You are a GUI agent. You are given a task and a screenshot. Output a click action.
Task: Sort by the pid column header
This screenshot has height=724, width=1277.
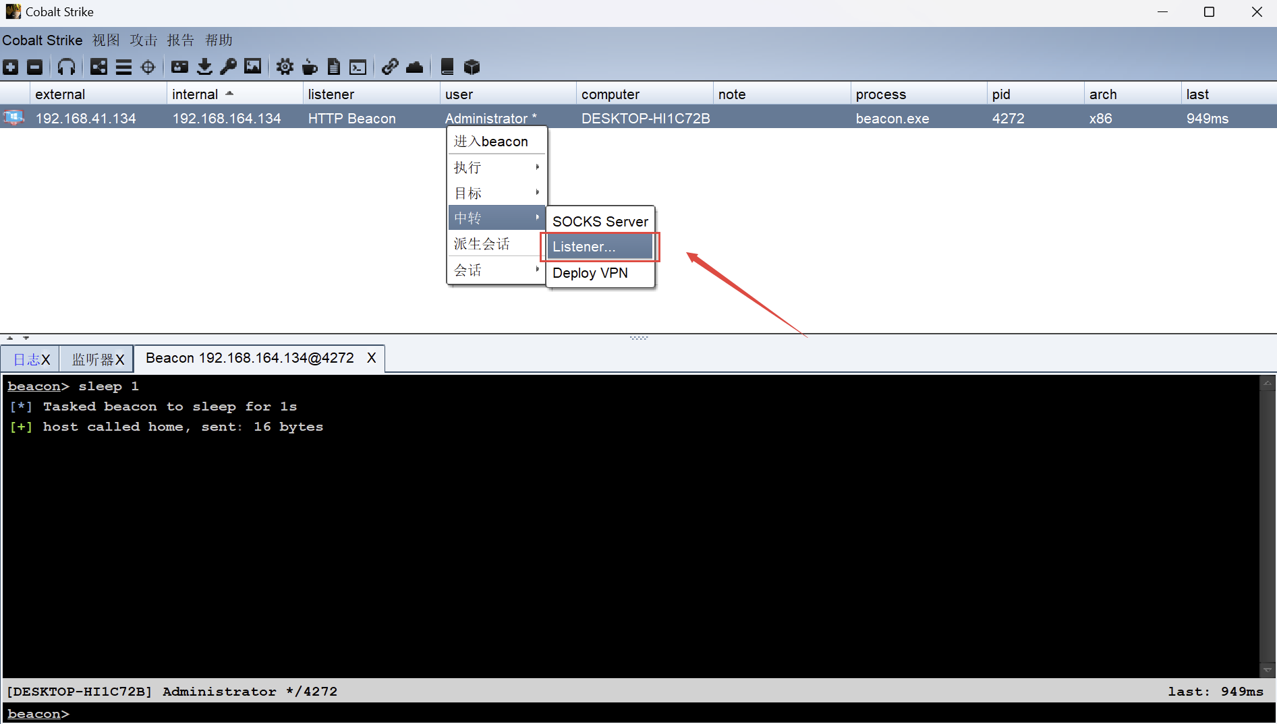pos(1035,94)
